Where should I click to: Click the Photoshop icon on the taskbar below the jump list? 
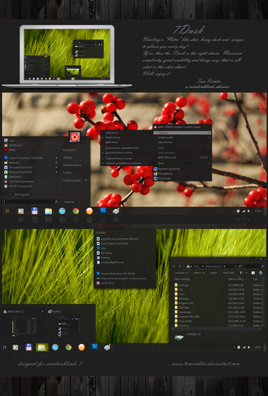pyautogui.click(x=95, y=347)
